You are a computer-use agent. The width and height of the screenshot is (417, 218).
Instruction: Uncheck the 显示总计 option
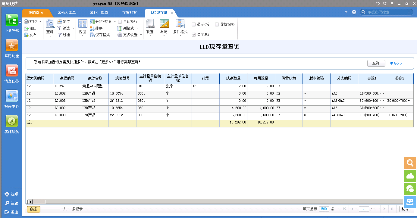click(x=194, y=34)
